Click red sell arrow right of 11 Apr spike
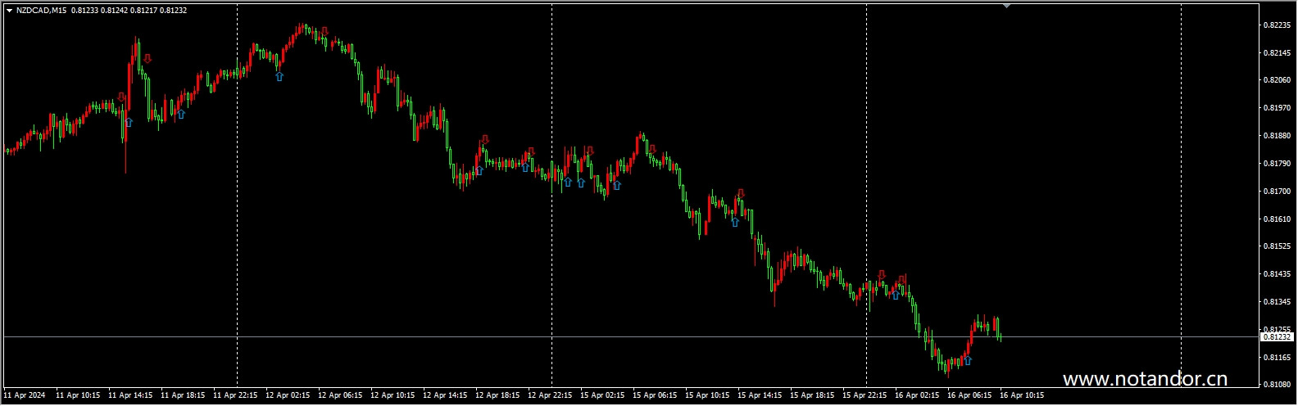Viewport: 1298px width, 406px height. [147, 58]
